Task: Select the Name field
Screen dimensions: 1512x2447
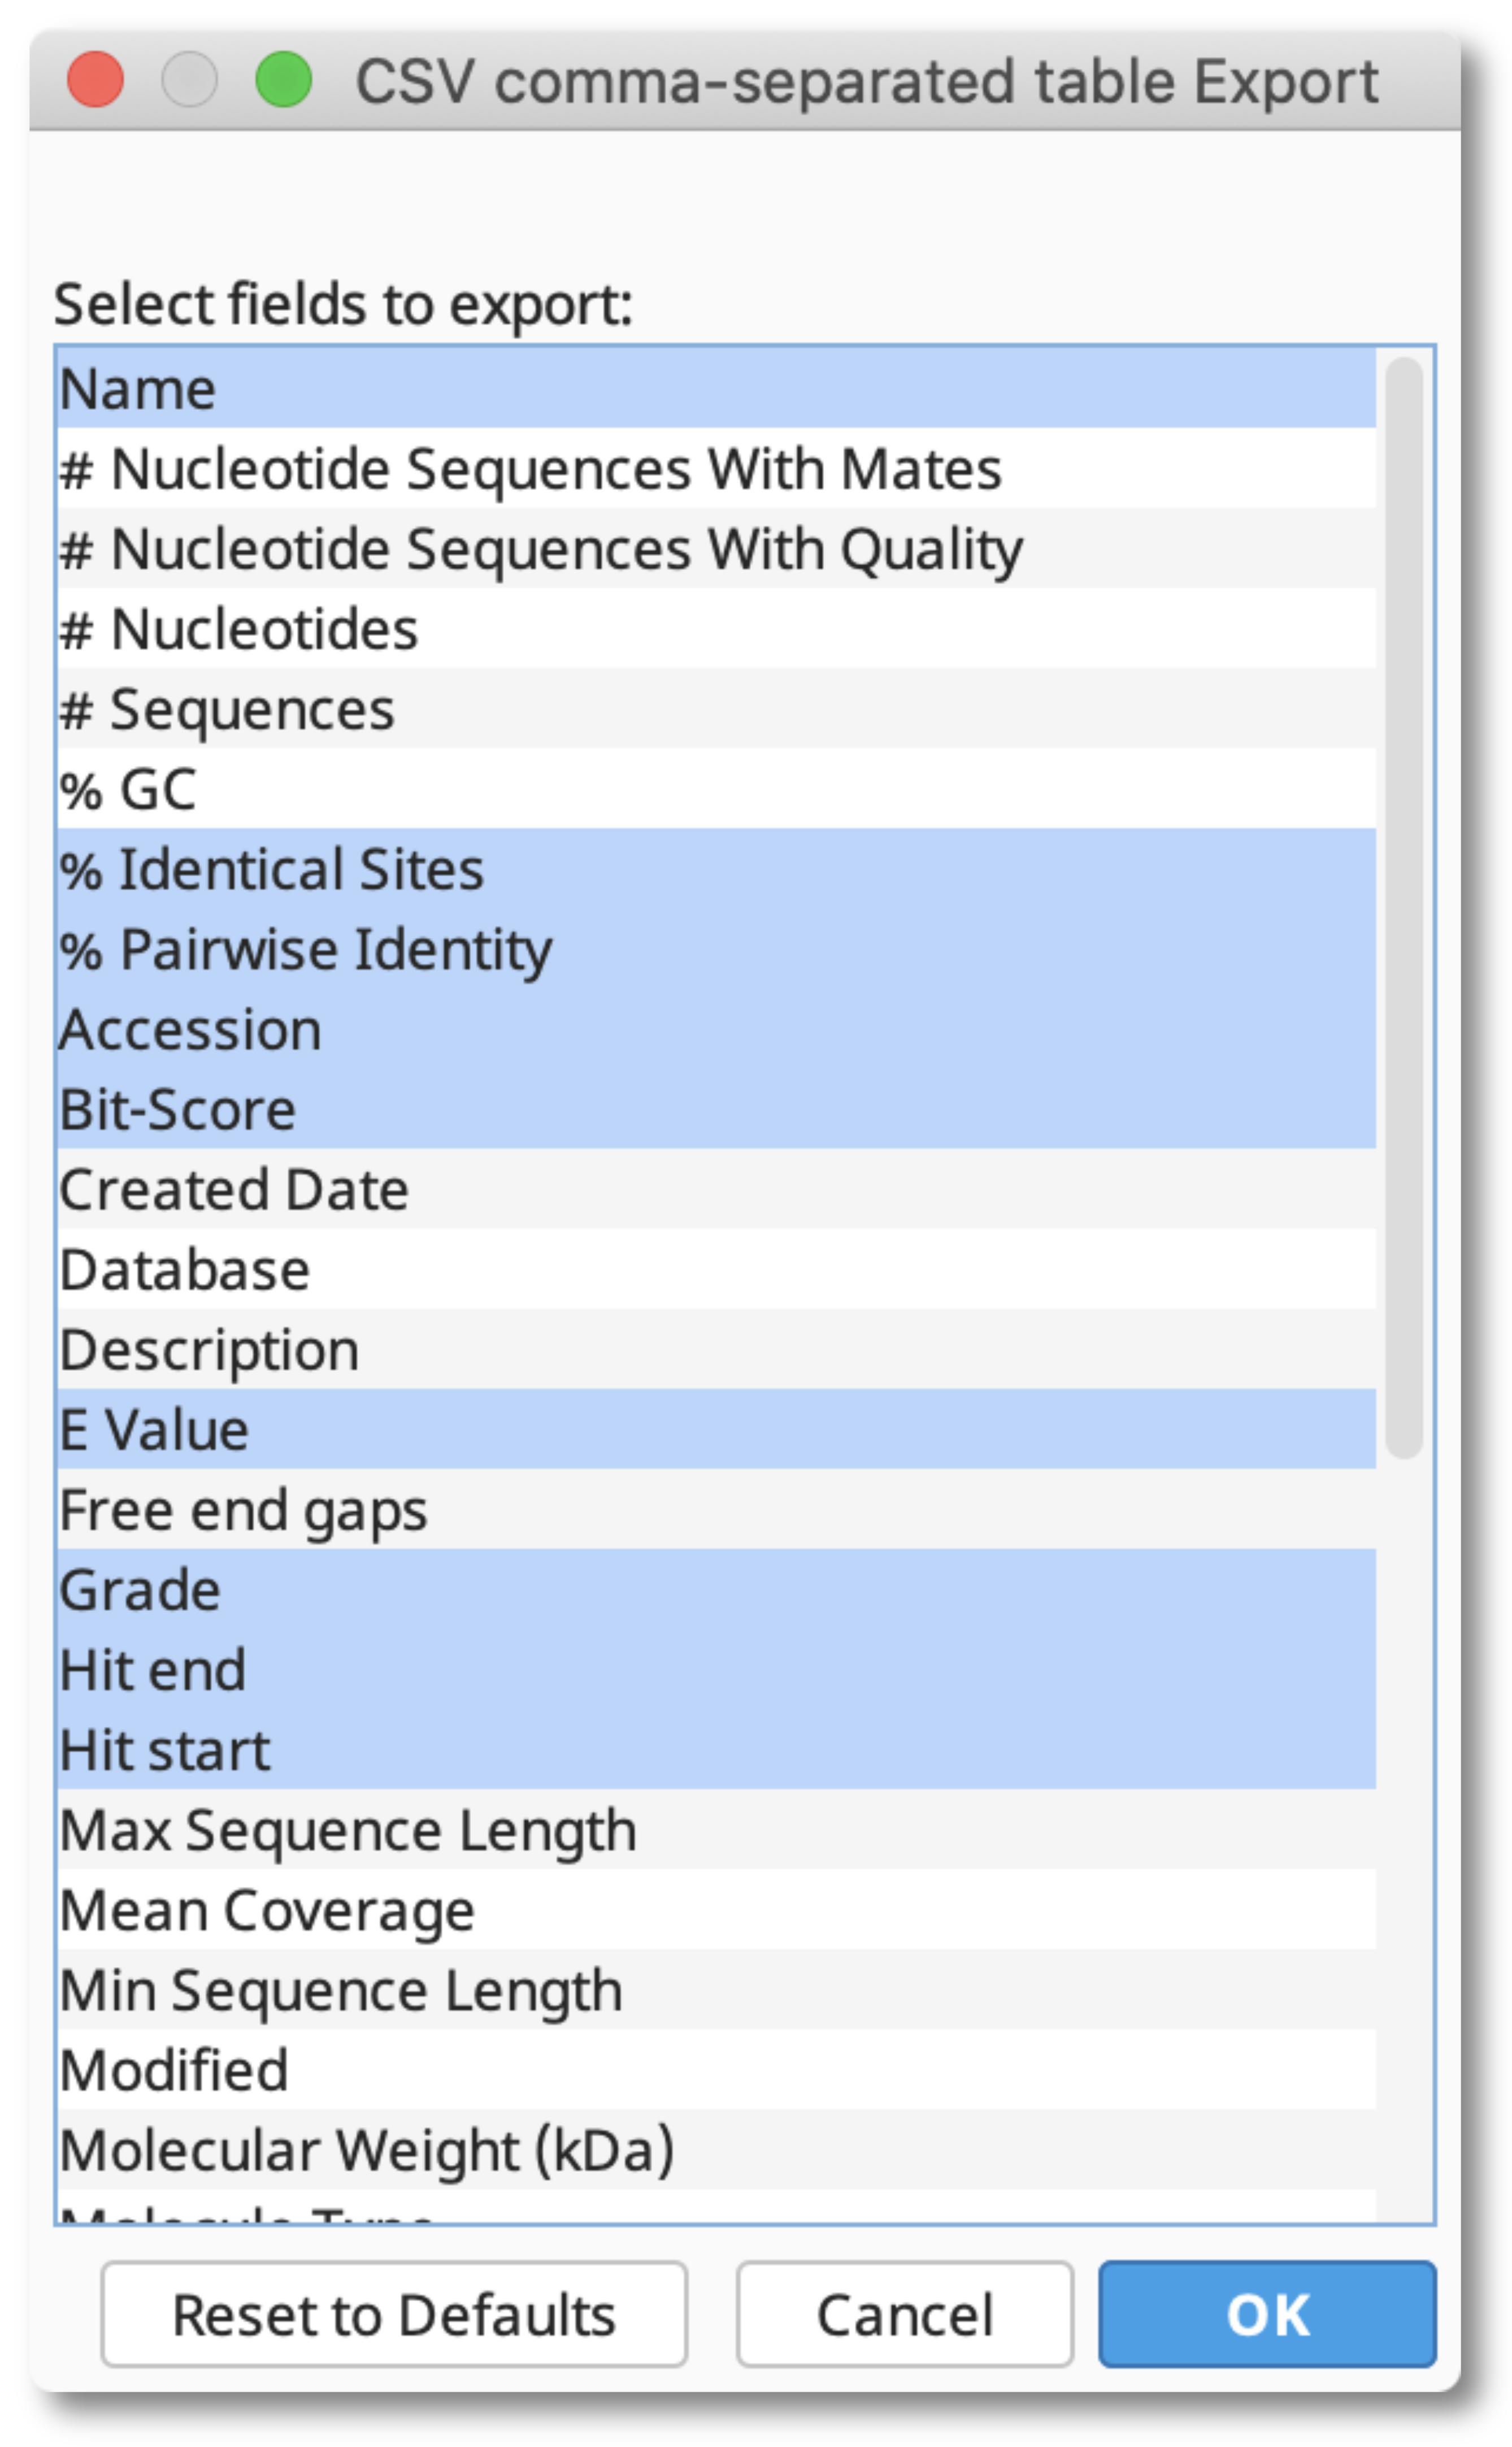Action: click(x=716, y=388)
